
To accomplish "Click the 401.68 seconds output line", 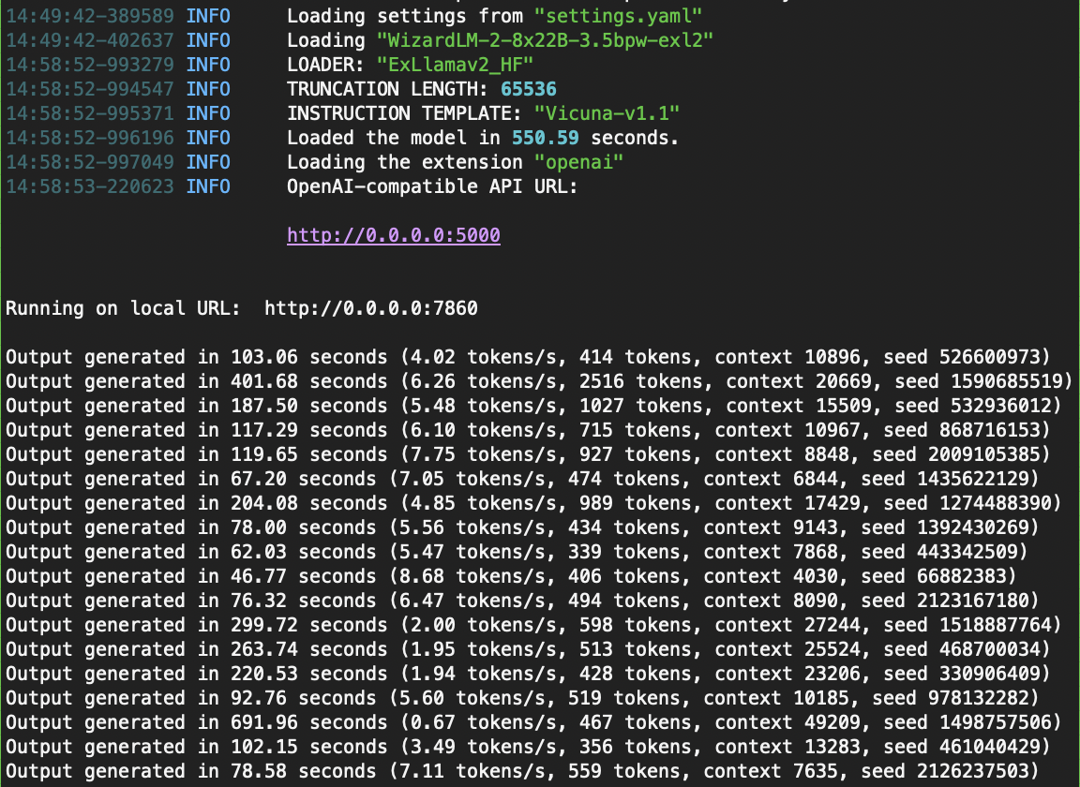I will tap(539, 381).
